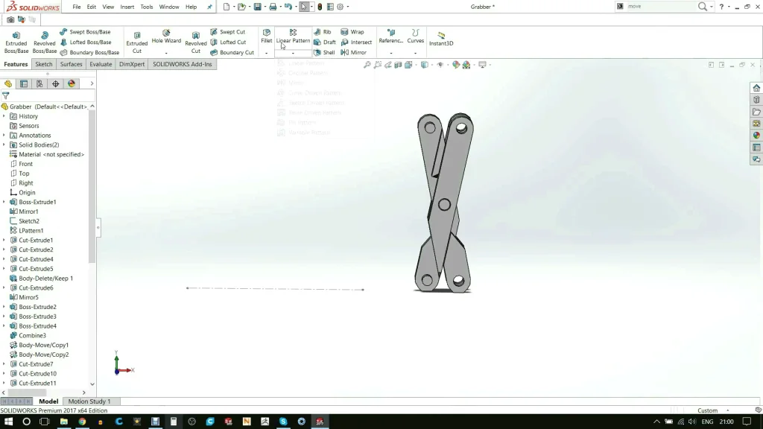Switch to the Sketch tab
Image resolution: width=763 pixels, height=429 pixels.
[x=43, y=64]
